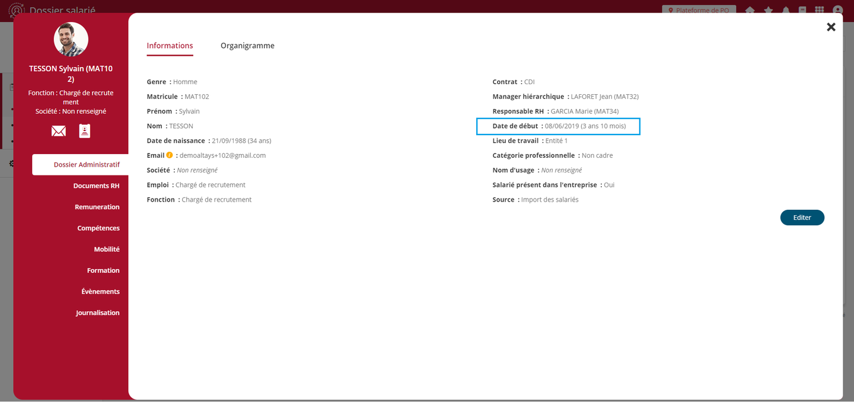Open the apps grid icon in header
Viewport: 854px width, 402px height.
click(x=819, y=10)
